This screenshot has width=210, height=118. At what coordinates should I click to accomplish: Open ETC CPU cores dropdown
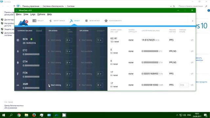[x=69, y=51]
